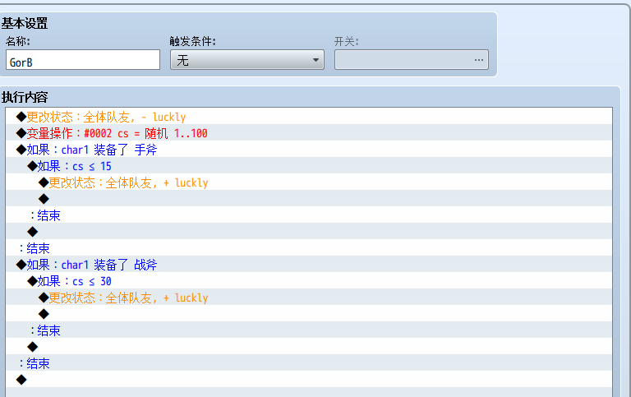Select the line 更改状态：全体队友, - luckly
Image resolution: width=631 pixels, height=397 pixels.
coord(309,117)
